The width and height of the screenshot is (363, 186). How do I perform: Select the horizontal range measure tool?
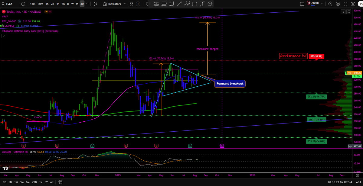[x=195, y=4]
